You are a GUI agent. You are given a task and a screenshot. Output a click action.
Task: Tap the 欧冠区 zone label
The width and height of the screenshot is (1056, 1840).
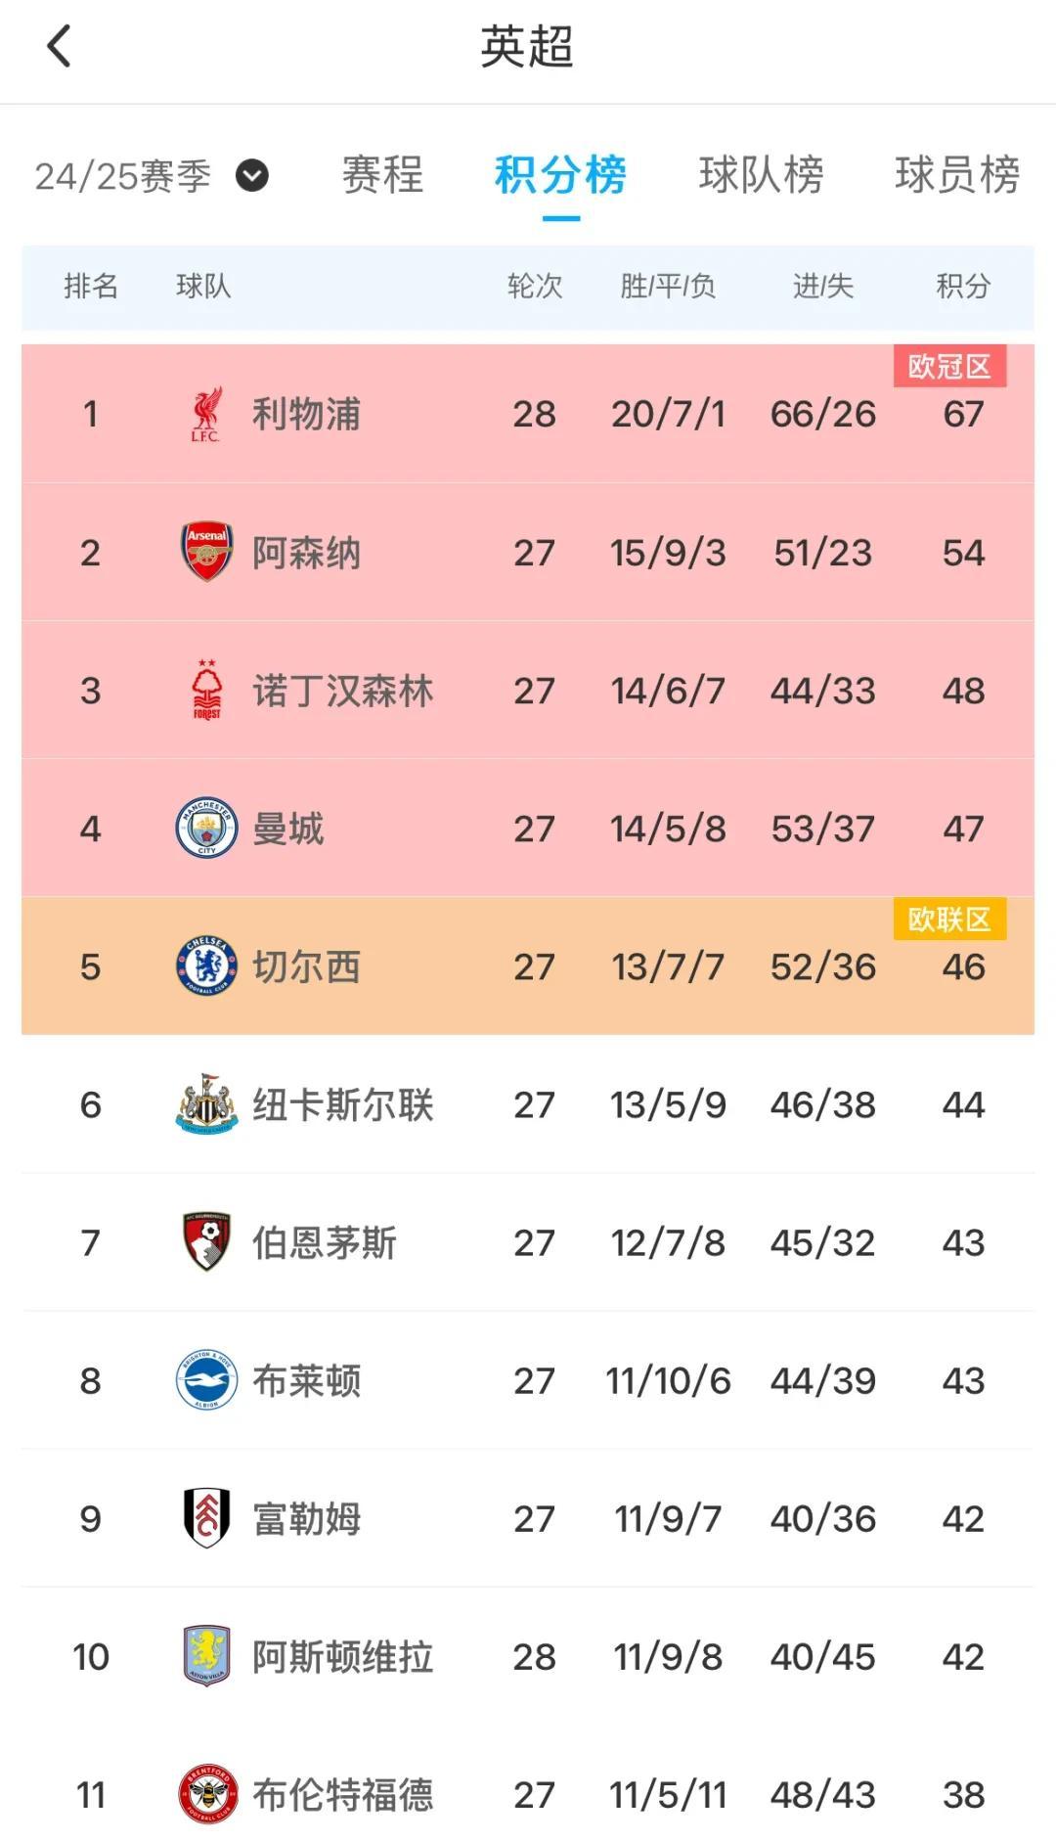click(x=949, y=367)
